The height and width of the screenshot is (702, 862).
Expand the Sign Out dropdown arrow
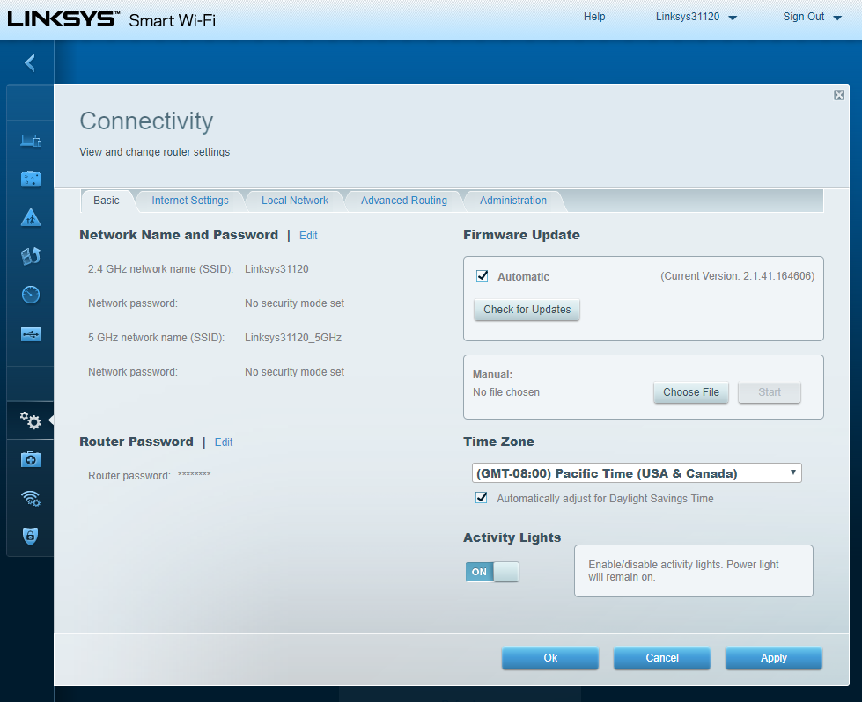pos(837,18)
